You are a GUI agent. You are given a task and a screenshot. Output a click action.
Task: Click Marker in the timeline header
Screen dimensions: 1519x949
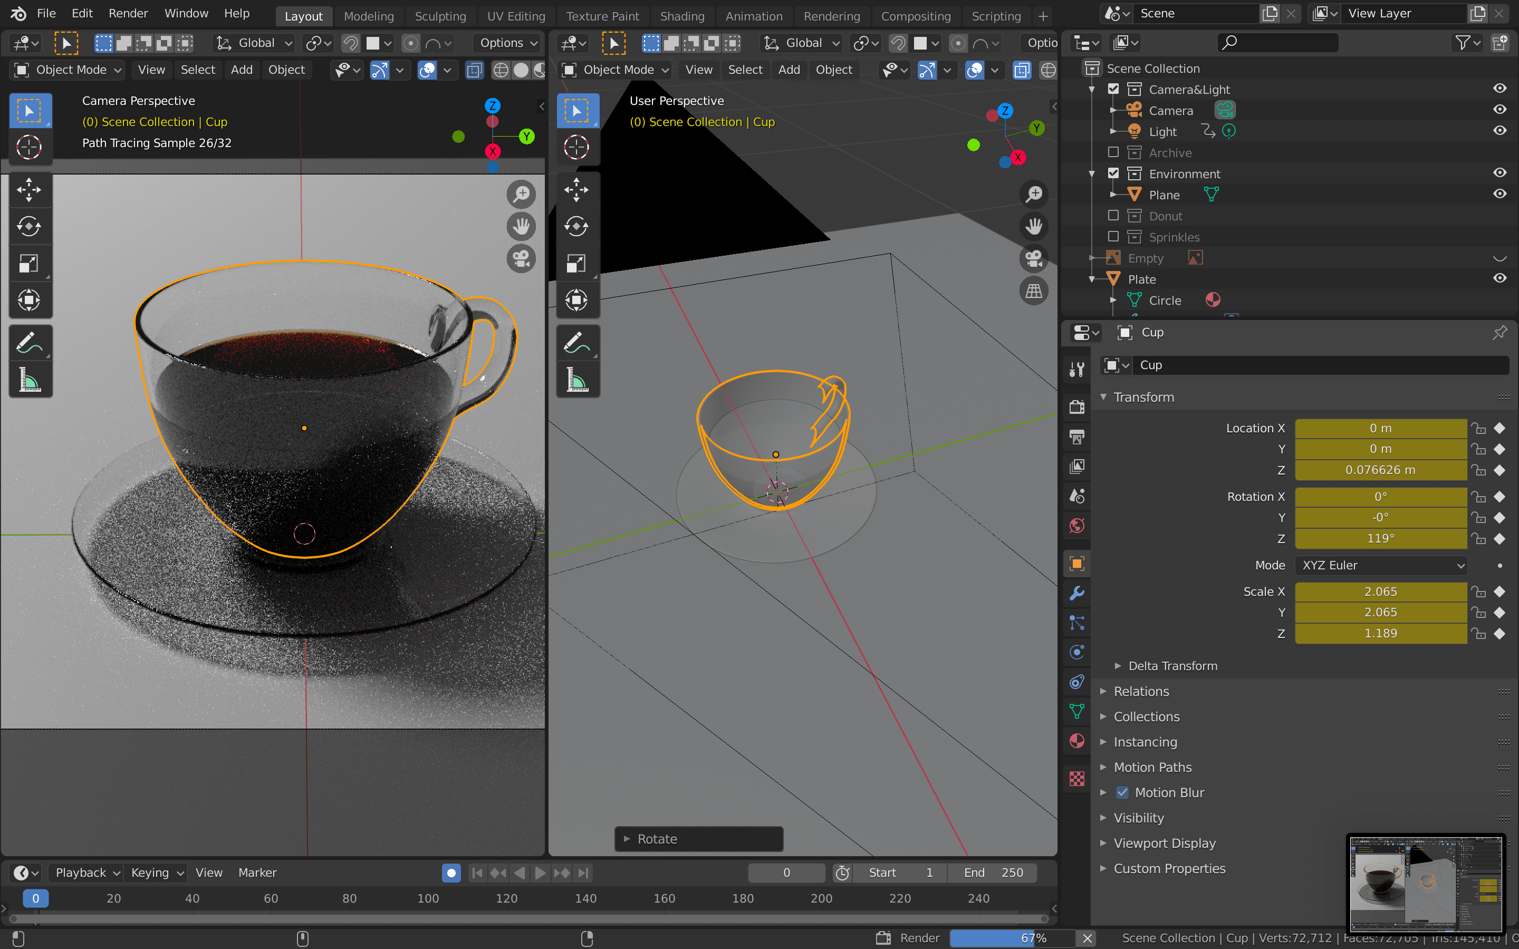[x=257, y=873]
